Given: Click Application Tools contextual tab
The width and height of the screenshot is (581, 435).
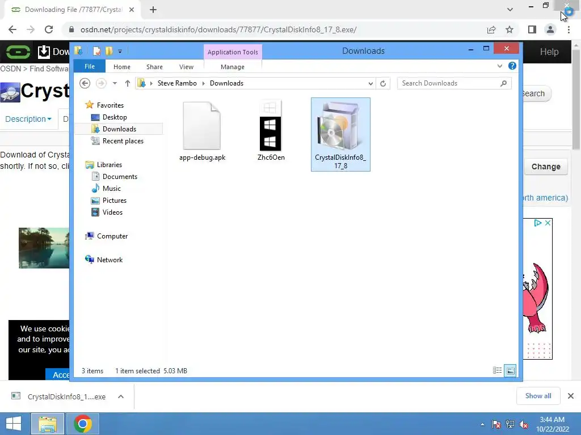Looking at the screenshot, I should (x=233, y=52).
